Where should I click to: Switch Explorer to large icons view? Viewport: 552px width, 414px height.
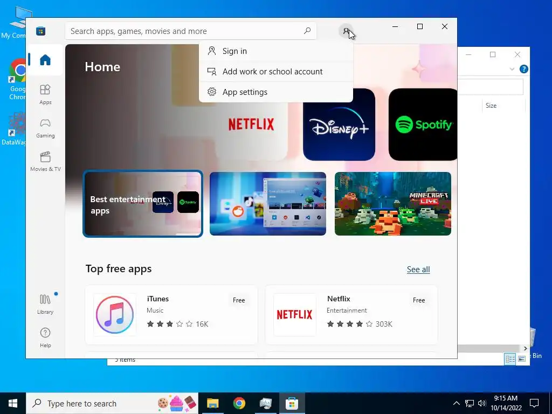coord(522,358)
